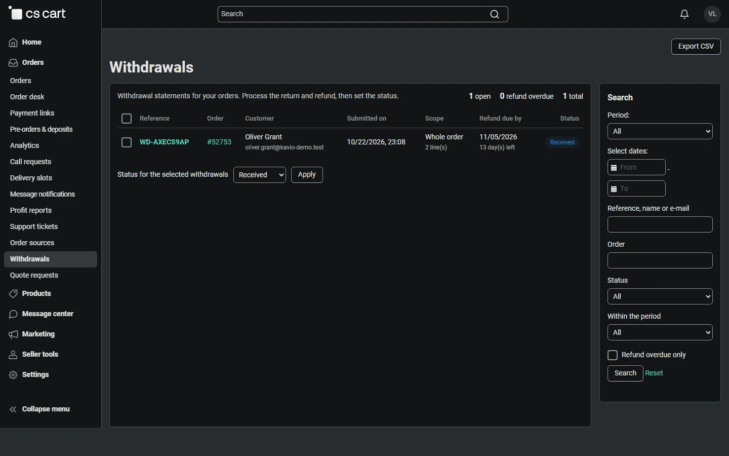Open the notifications bell
This screenshot has height=456, width=729.
(x=684, y=14)
